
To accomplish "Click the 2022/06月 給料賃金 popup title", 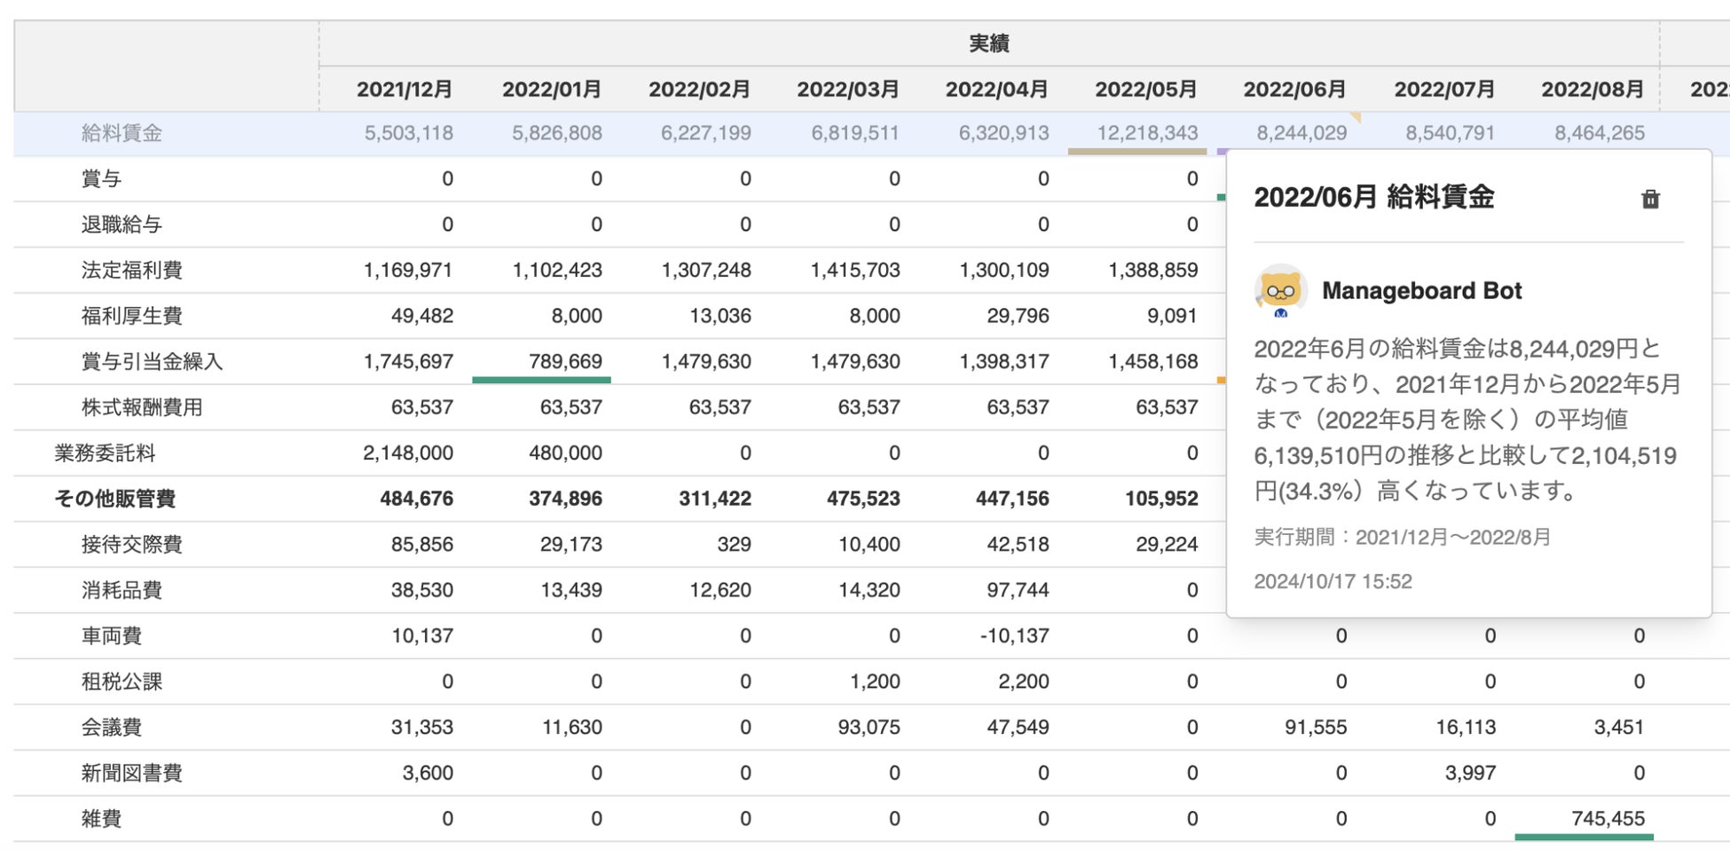I will [x=1373, y=197].
